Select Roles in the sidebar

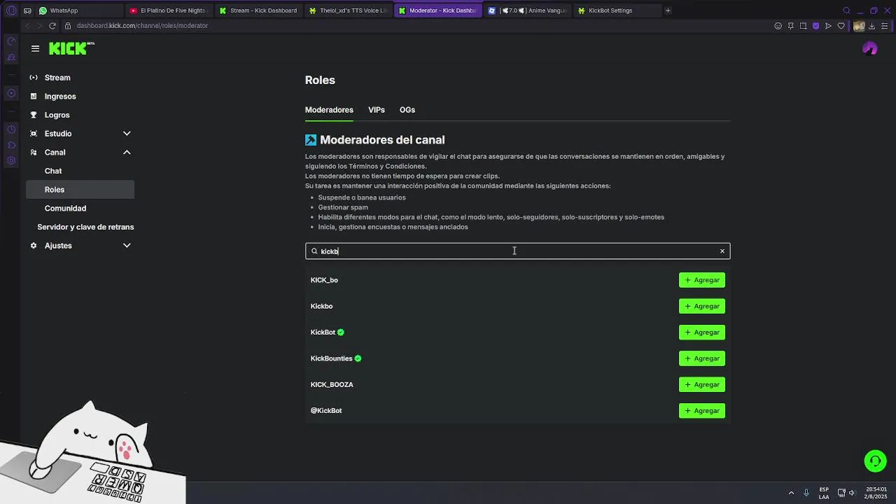point(80,190)
